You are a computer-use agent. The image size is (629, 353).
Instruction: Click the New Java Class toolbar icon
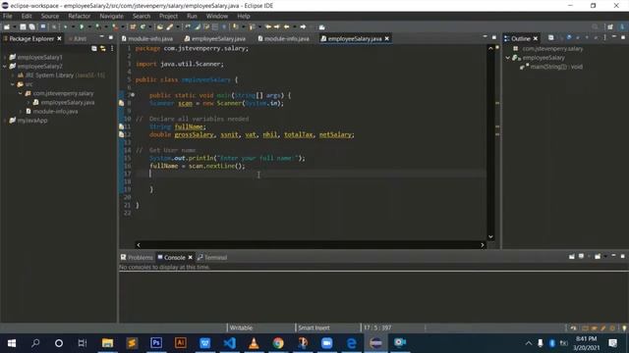143,26
